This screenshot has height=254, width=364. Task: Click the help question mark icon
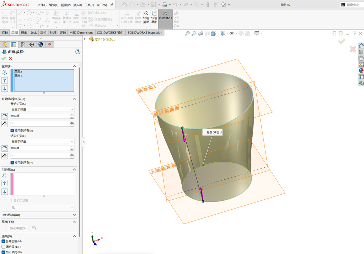(x=78, y=52)
